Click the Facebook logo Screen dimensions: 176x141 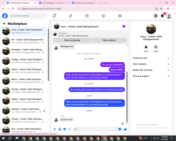click(x=5, y=16)
